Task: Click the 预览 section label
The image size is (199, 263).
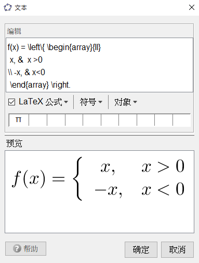Action: click(x=14, y=144)
